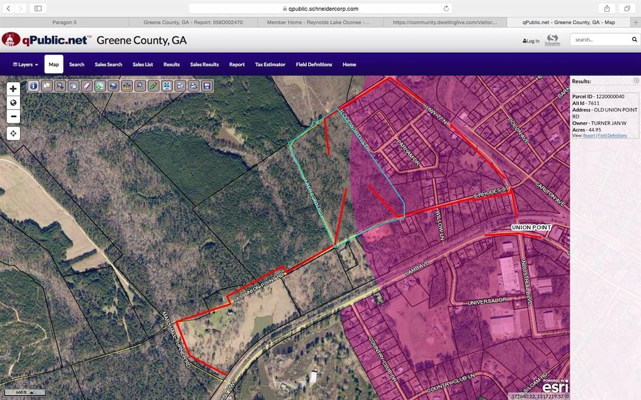Open Field Definitions link in Results
This screenshot has height=400, width=641.
(x=612, y=135)
